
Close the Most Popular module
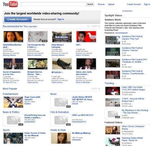click(x=99, y=89)
